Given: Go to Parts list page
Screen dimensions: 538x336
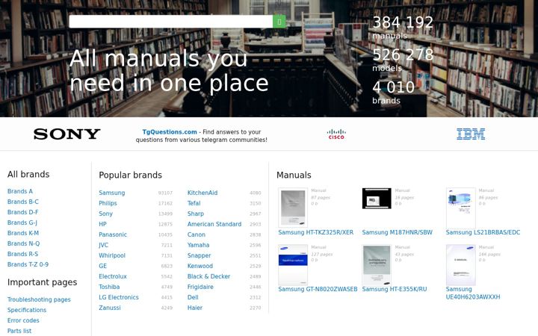Looking at the screenshot, I should (19, 331).
